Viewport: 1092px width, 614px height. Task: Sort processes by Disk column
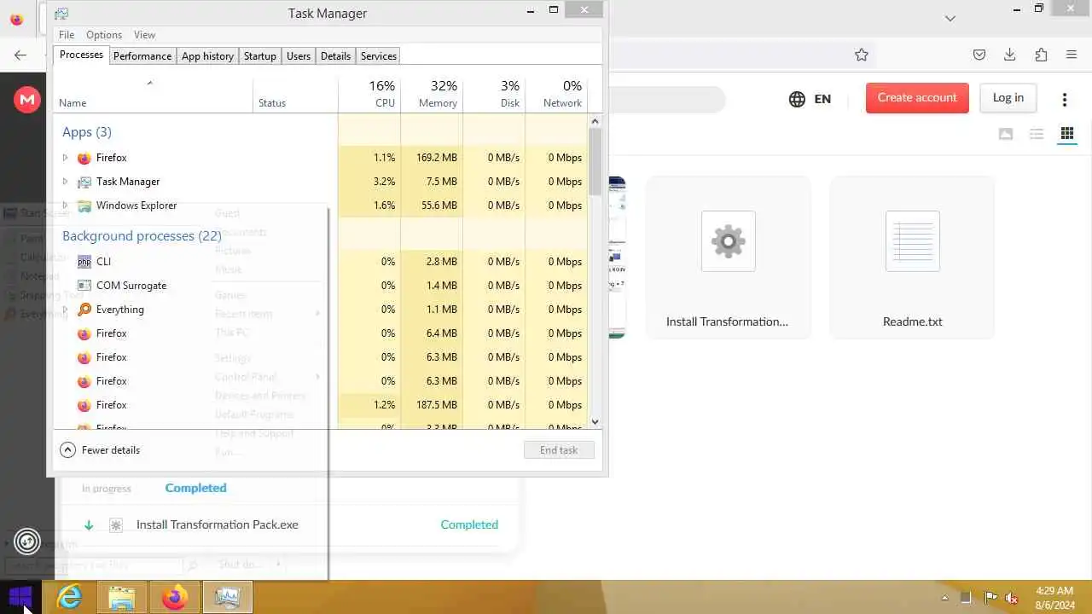point(494,94)
